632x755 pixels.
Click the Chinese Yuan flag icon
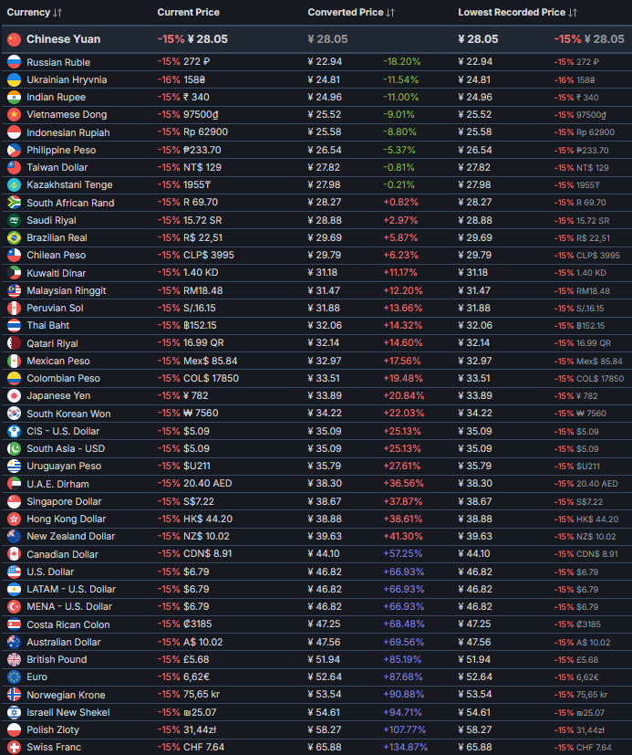13,39
